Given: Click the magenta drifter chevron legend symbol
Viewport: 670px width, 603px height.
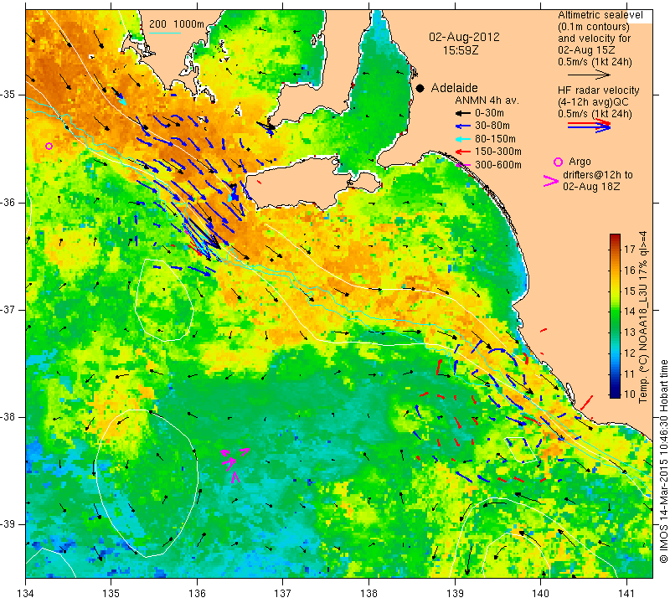Looking at the screenshot, I should point(551,181).
